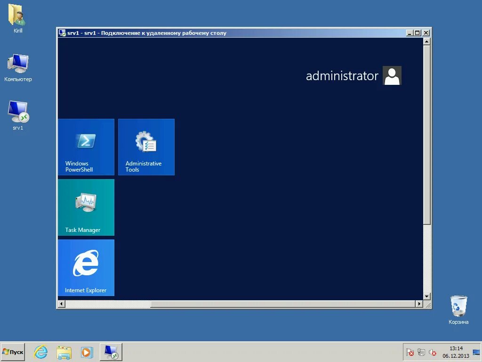Close the srv1 remote desktop window
This screenshot has height=362, width=482.
click(426, 33)
